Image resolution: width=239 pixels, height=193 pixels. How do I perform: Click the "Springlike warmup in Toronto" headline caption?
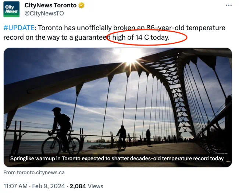[117, 158]
